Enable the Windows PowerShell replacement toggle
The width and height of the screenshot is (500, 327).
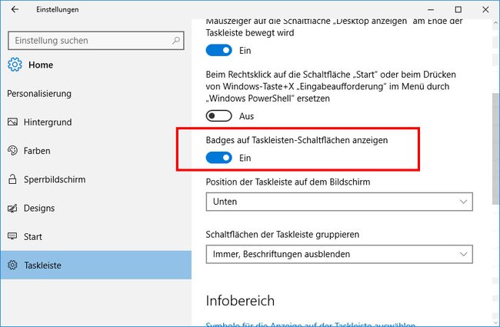[x=218, y=116]
